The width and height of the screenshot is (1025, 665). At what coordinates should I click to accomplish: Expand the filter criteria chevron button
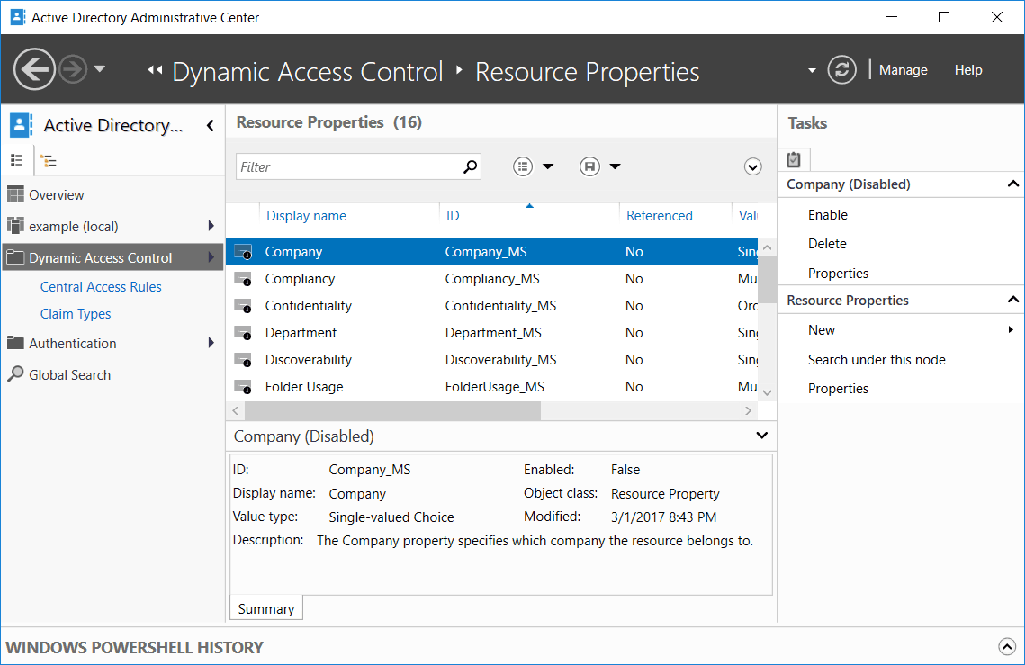753,166
